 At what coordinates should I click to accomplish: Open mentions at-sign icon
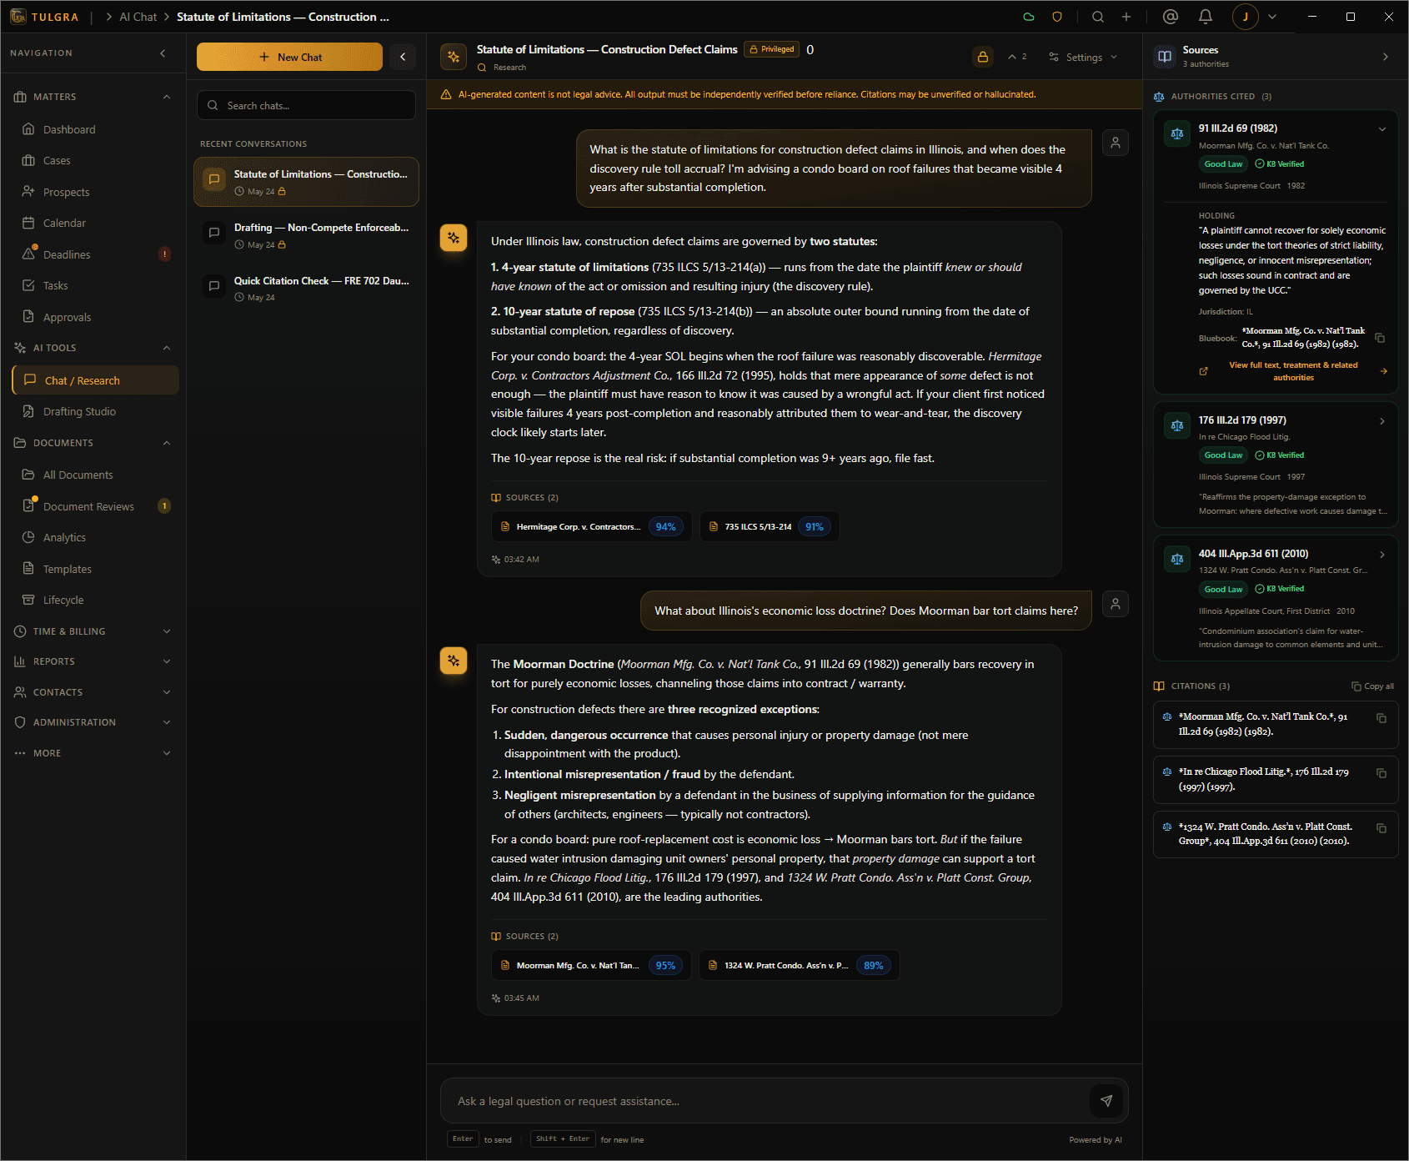(1171, 17)
